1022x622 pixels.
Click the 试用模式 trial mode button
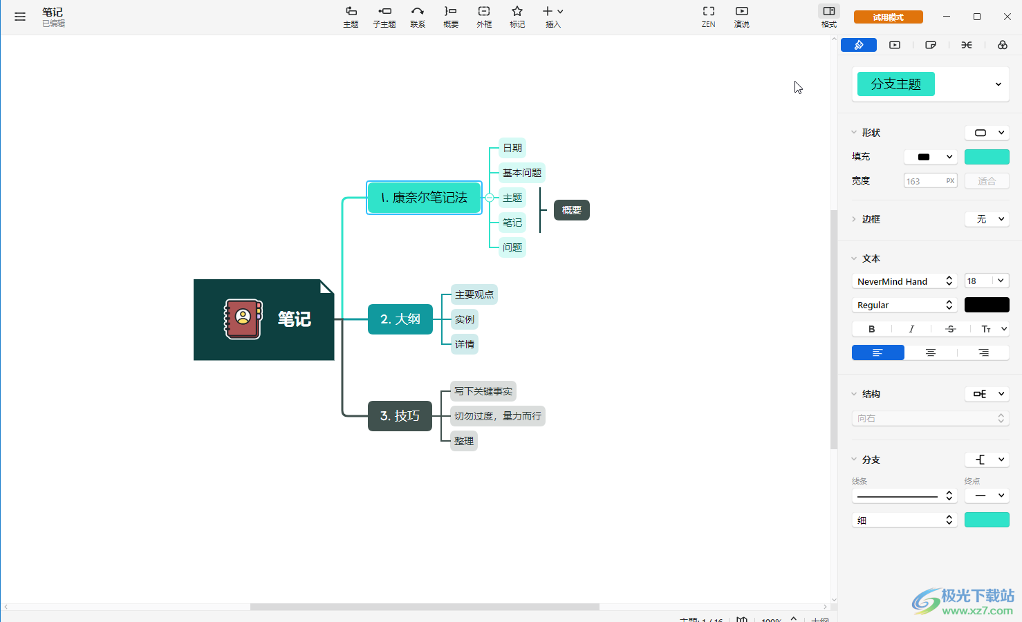pyautogui.click(x=889, y=17)
